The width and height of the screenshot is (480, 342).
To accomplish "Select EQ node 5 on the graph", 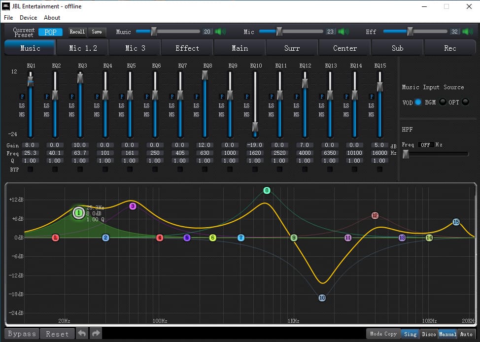I will [x=187, y=238].
